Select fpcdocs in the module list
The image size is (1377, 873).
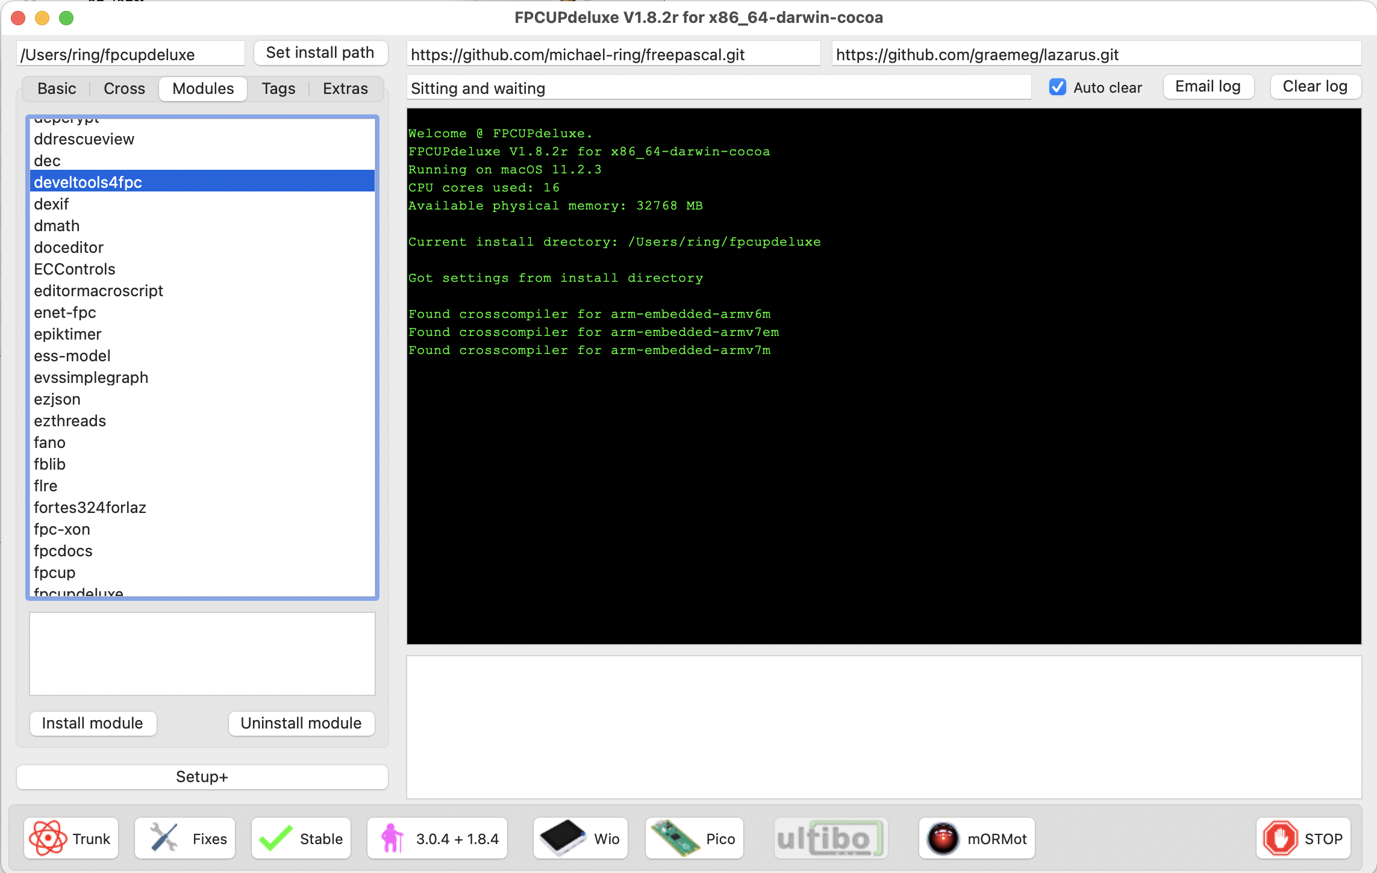(202, 551)
